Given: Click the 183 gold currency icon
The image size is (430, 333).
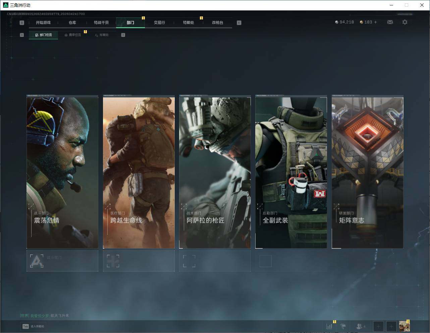Looking at the screenshot, I should click(361, 22).
